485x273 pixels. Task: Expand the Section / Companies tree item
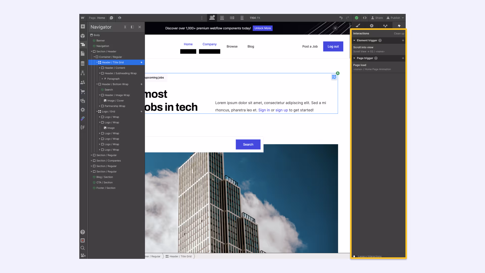point(91,161)
